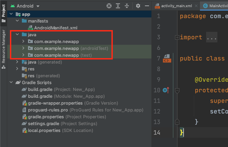Expand the res folder

click(17, 69)
